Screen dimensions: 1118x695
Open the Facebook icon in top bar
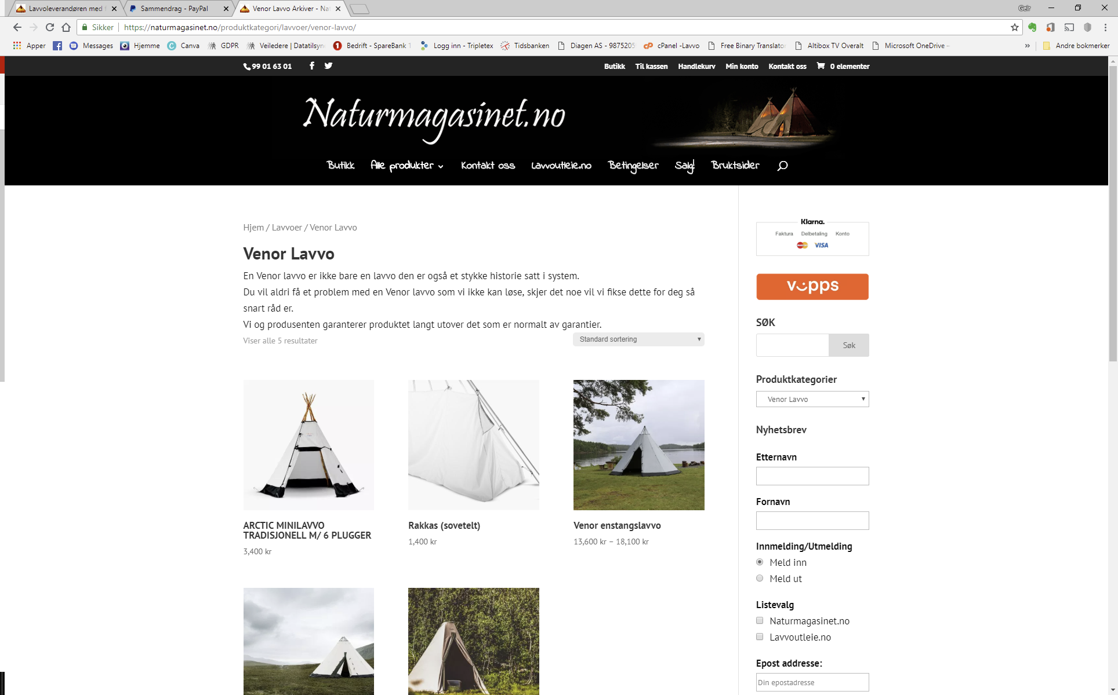coord(312,66)
